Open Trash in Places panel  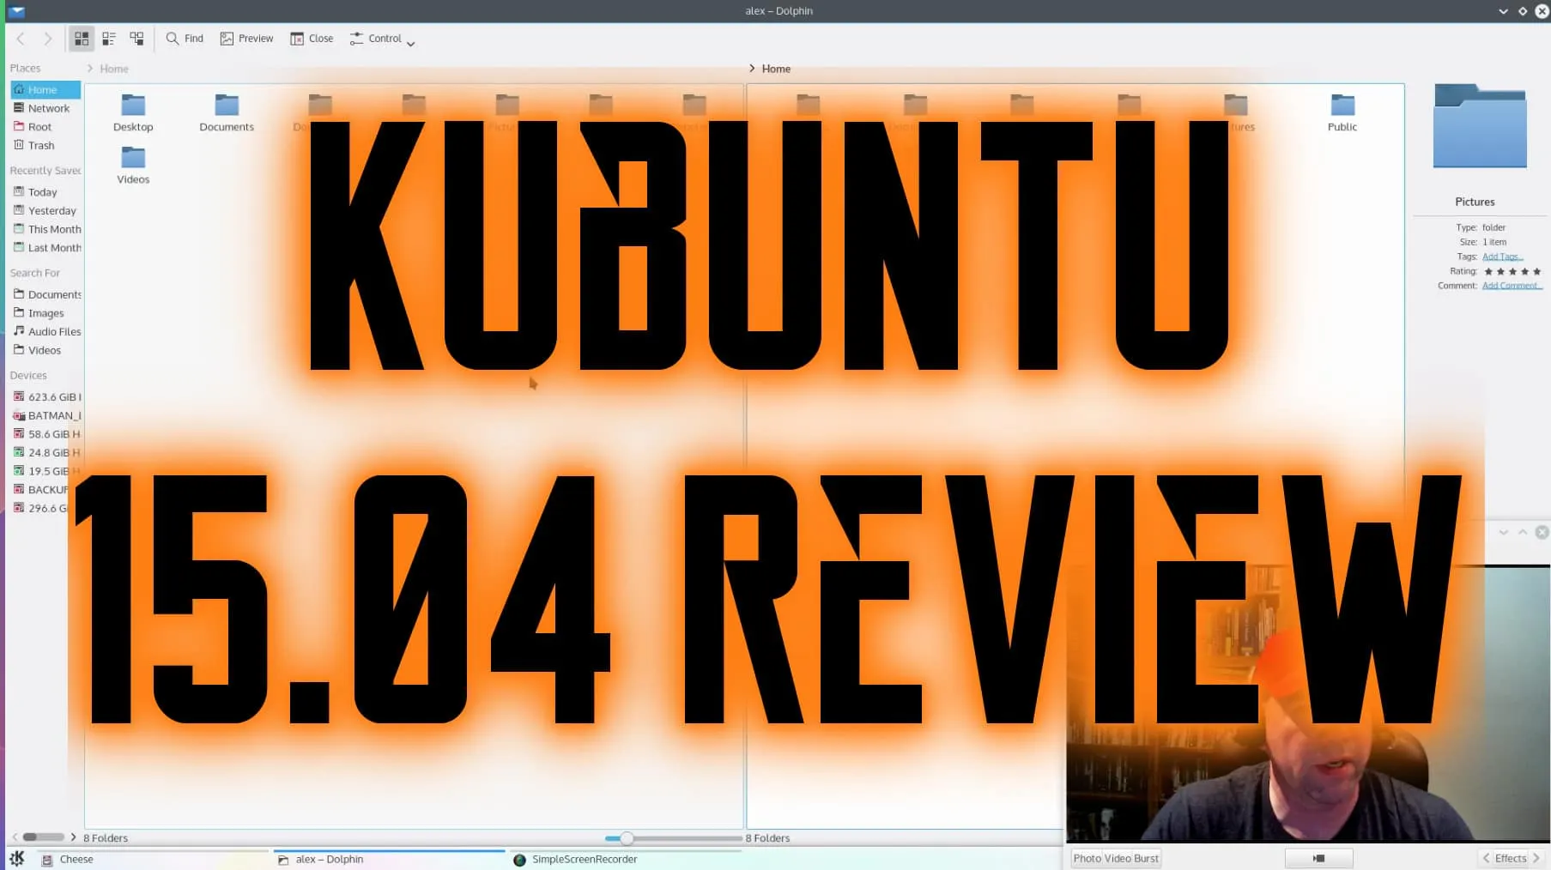45,146
